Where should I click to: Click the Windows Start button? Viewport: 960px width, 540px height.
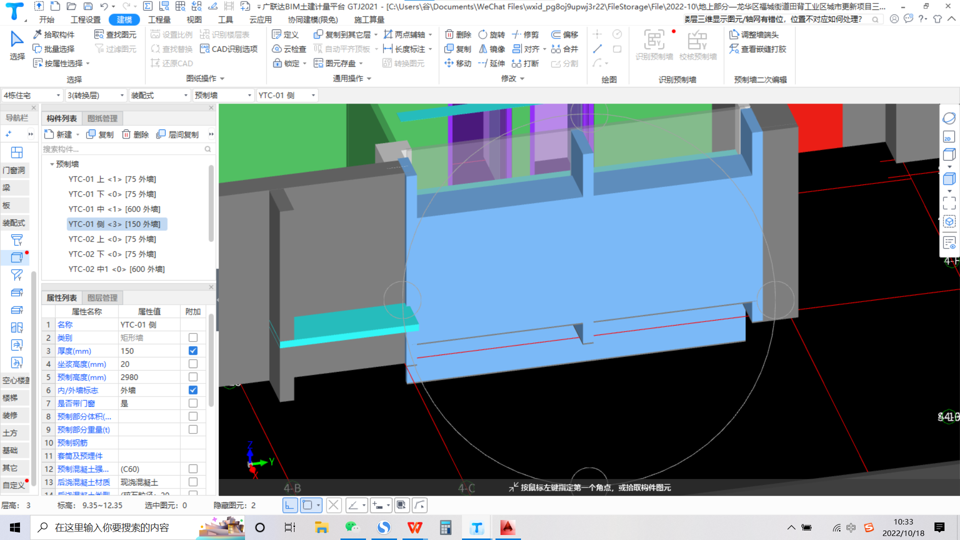[x=15, y=527]
